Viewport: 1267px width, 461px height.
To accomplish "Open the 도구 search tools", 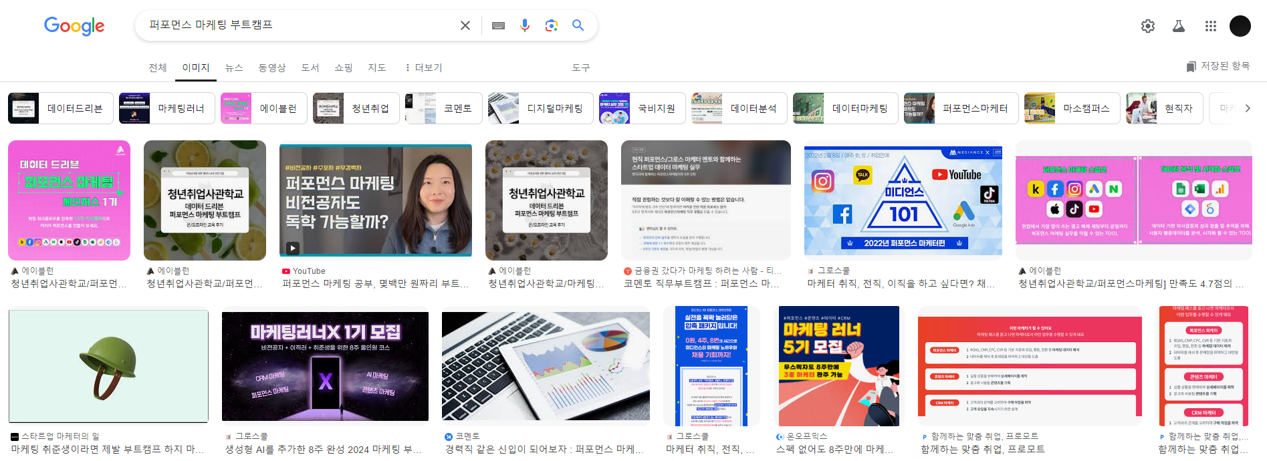I will 581,67.
